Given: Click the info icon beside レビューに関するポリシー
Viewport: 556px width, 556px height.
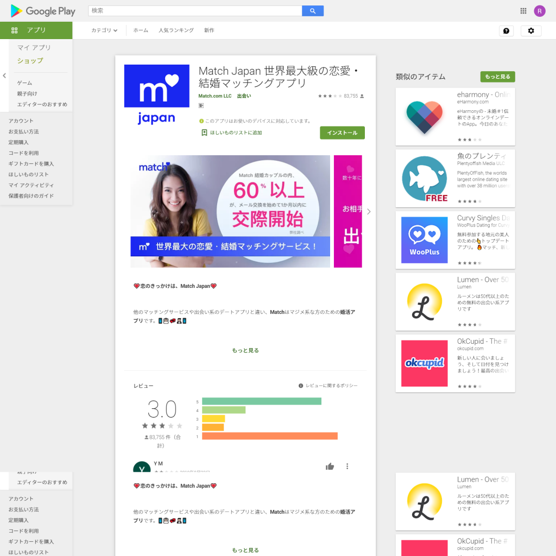Looking at the screenshot, I should 301,386.
